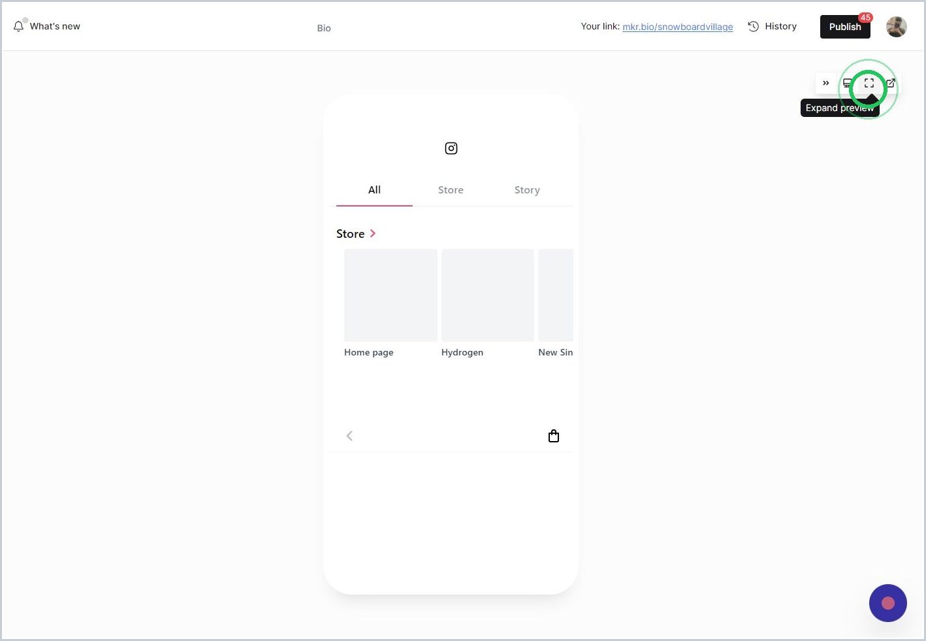The width and height of the screenshot is (926, 641).
Task: Click the Store section heading
Action: [351, 234]
